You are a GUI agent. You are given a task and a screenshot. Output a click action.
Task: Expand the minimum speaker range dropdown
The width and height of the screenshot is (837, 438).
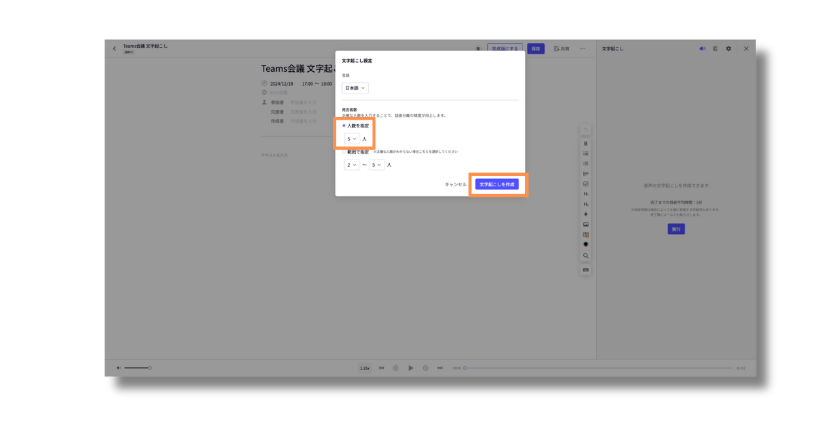point(352,165)
